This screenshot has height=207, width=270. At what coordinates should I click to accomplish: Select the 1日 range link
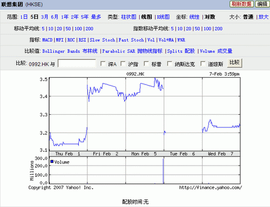coord(24,17)
